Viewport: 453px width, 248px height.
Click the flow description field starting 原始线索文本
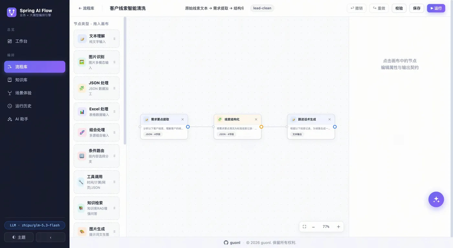click(x=215, y=8)
